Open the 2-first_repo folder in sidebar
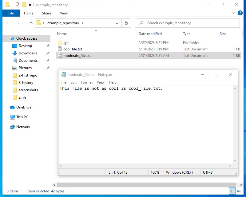 pos(28,75)
